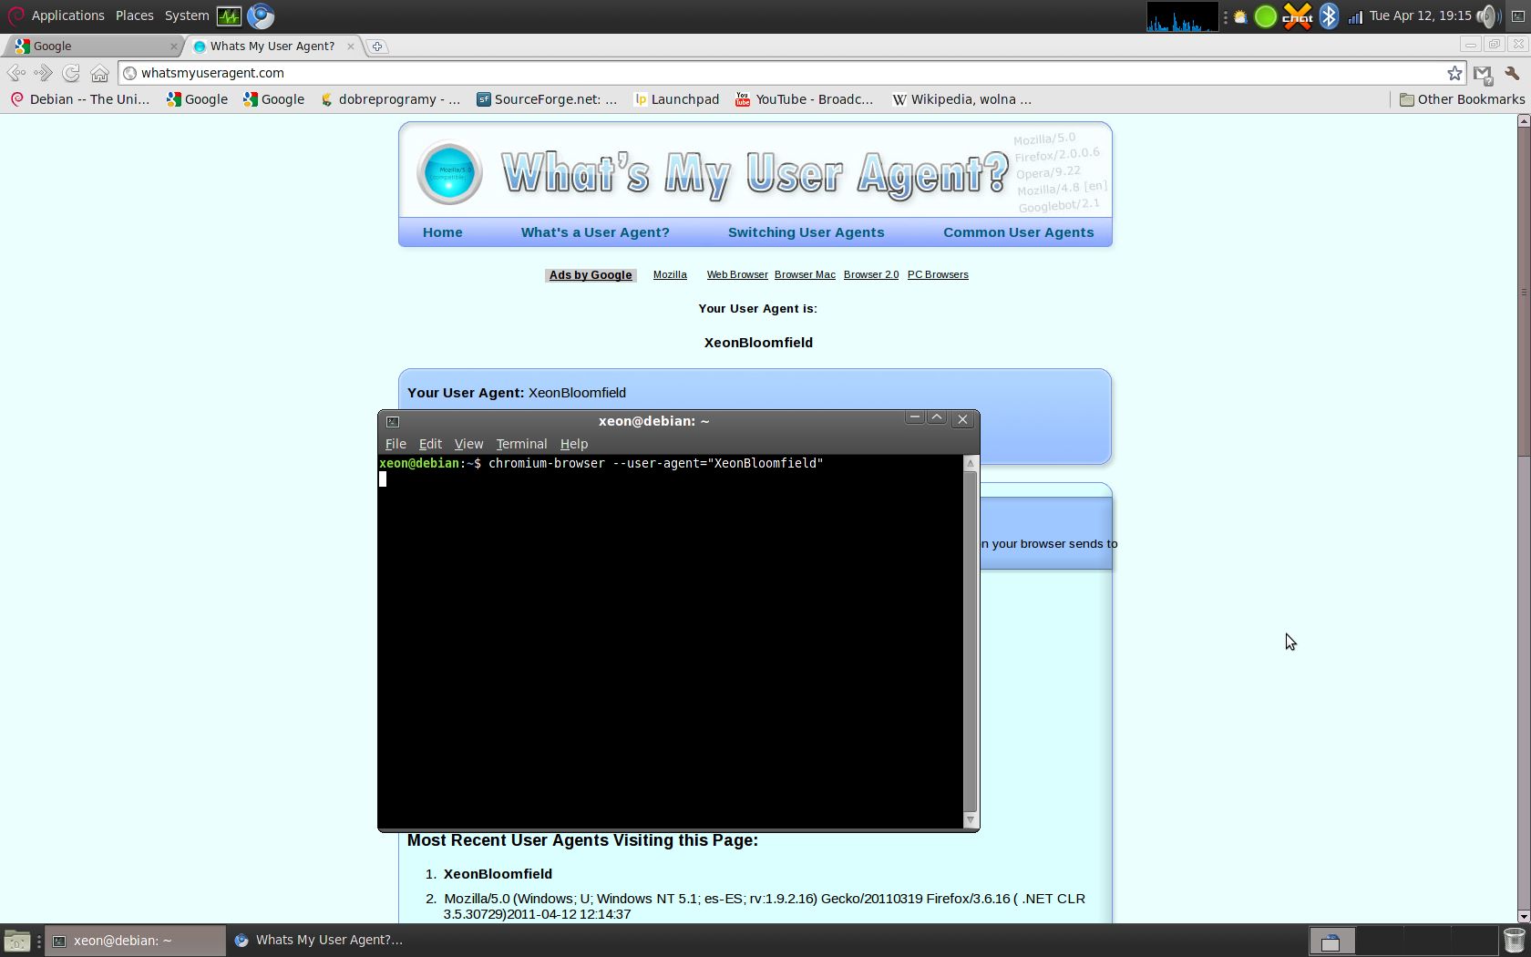Open the weather applet in the panel

pyautogui.click(x=1240, y=16)
